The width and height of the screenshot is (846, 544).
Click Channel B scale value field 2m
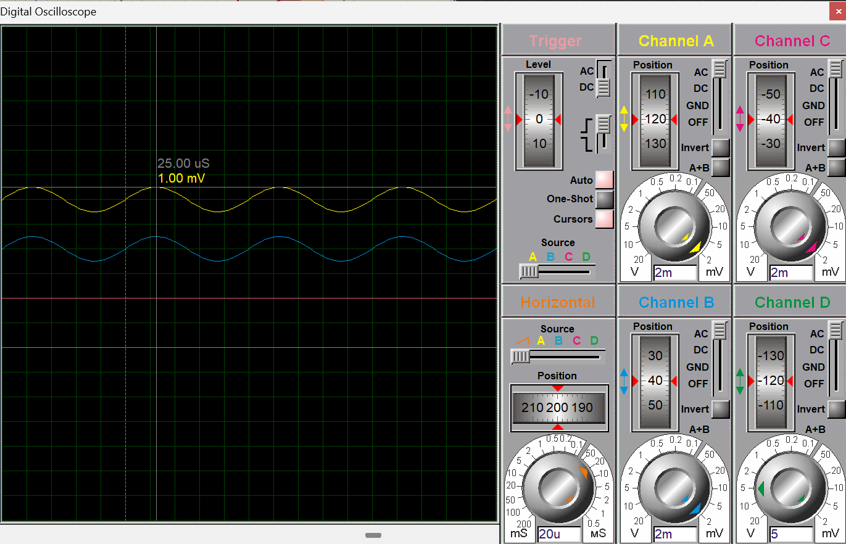click(x=674, y=534)
